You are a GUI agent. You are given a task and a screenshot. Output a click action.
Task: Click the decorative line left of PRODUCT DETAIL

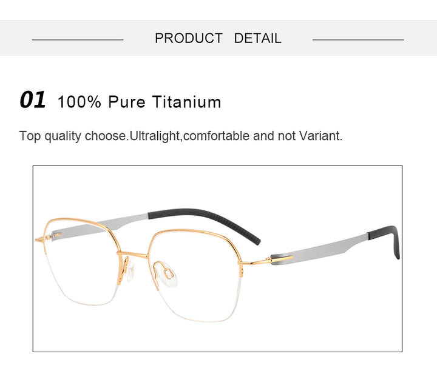pyautogui.click(x=78, y=40)
